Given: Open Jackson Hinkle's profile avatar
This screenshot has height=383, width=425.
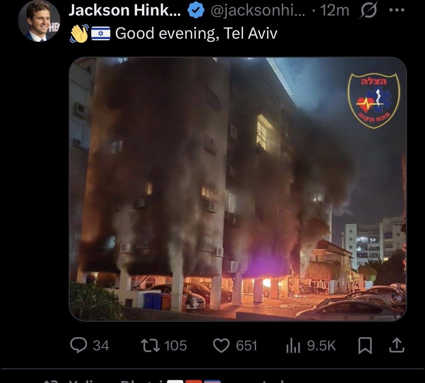Looking at the screenshot, I should click(39, 21).
